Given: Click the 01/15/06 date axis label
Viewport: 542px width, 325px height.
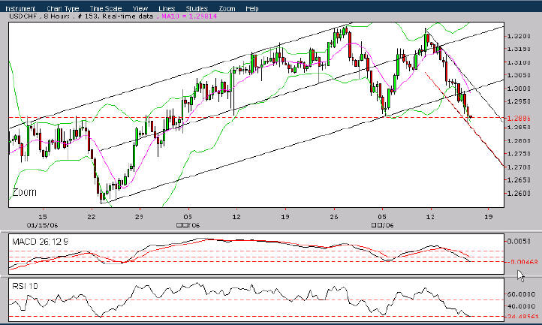Looking at the screenshot, I should [x=42, y=225].
